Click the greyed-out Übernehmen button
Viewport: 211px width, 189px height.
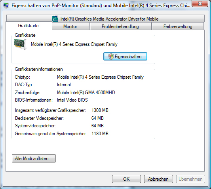pos(190,179)
